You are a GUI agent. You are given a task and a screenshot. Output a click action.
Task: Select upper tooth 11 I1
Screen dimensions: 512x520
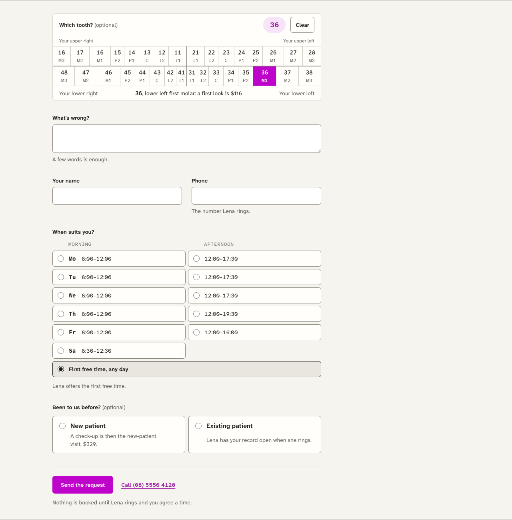tap(178, 56)
